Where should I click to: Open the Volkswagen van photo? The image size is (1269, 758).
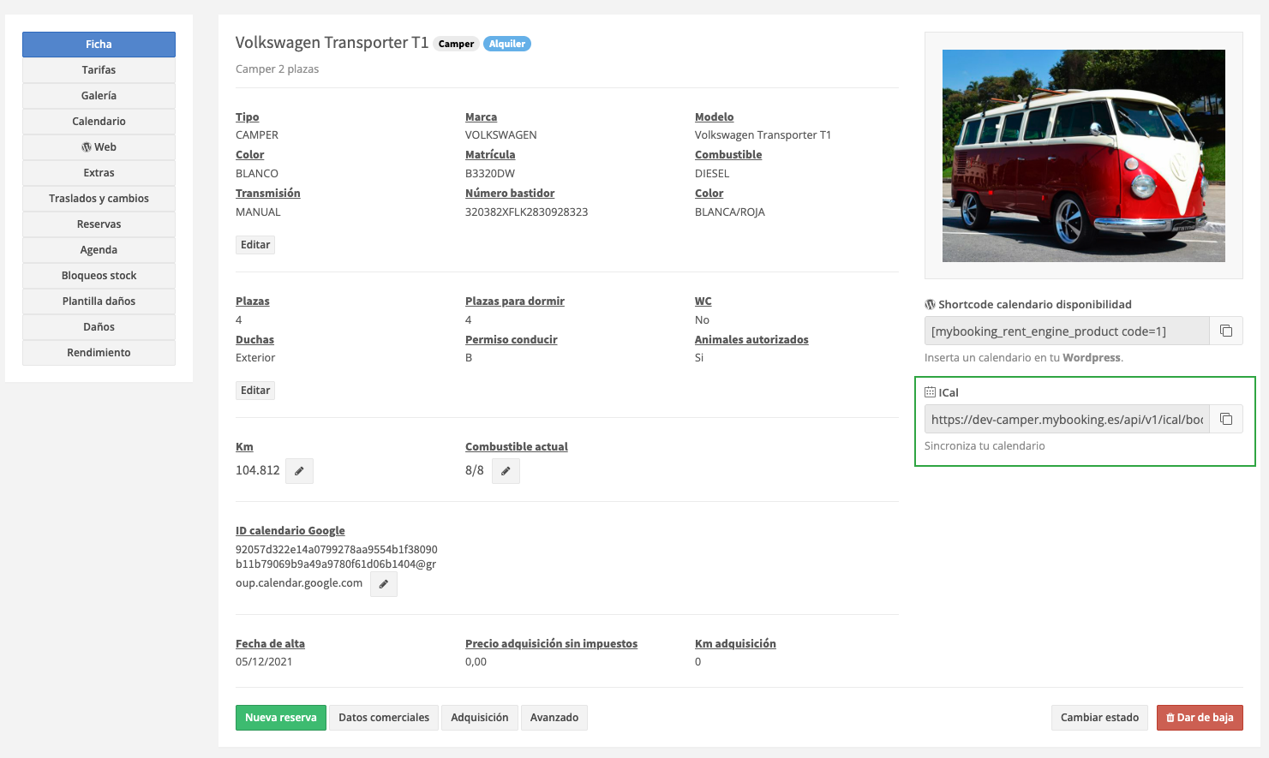tap(1084, 156)
